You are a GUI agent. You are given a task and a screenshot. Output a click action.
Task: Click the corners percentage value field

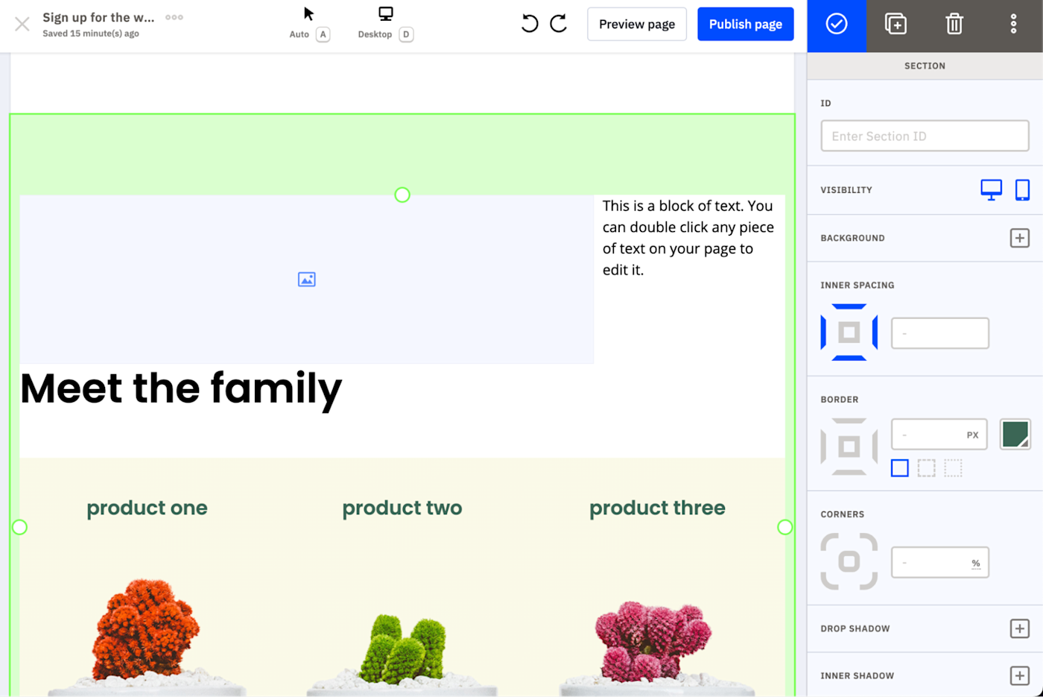(940, 563)
